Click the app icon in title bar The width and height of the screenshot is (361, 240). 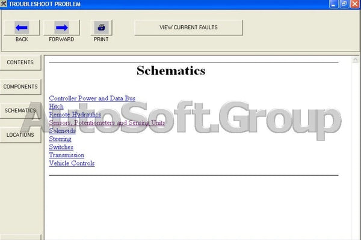click(4, 4)
